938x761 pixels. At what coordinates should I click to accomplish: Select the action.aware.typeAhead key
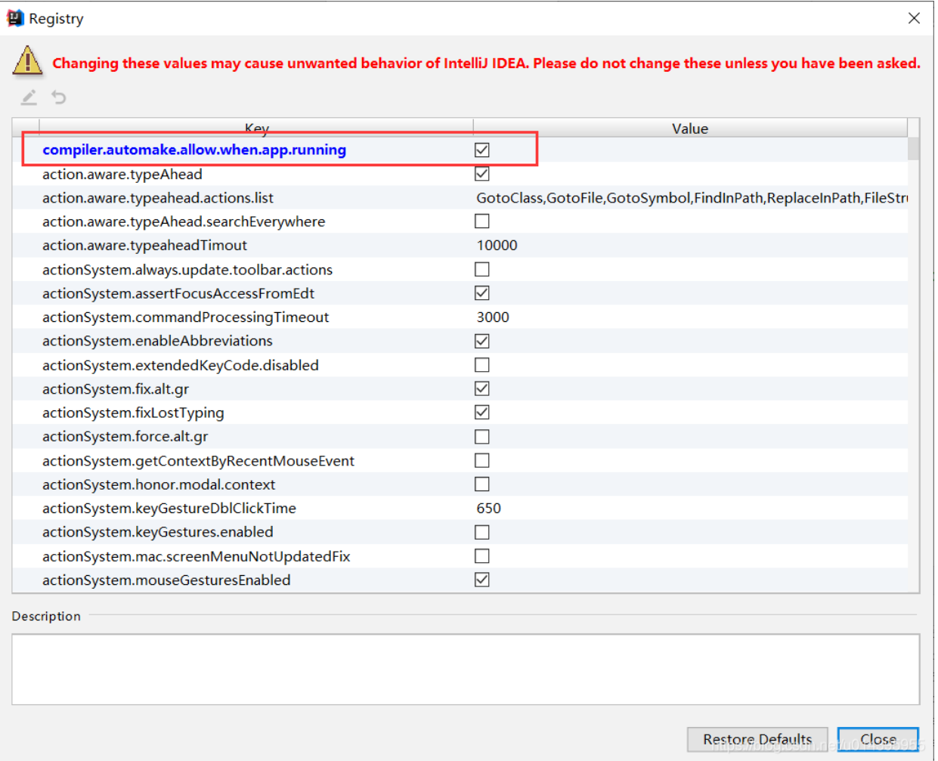122,174
